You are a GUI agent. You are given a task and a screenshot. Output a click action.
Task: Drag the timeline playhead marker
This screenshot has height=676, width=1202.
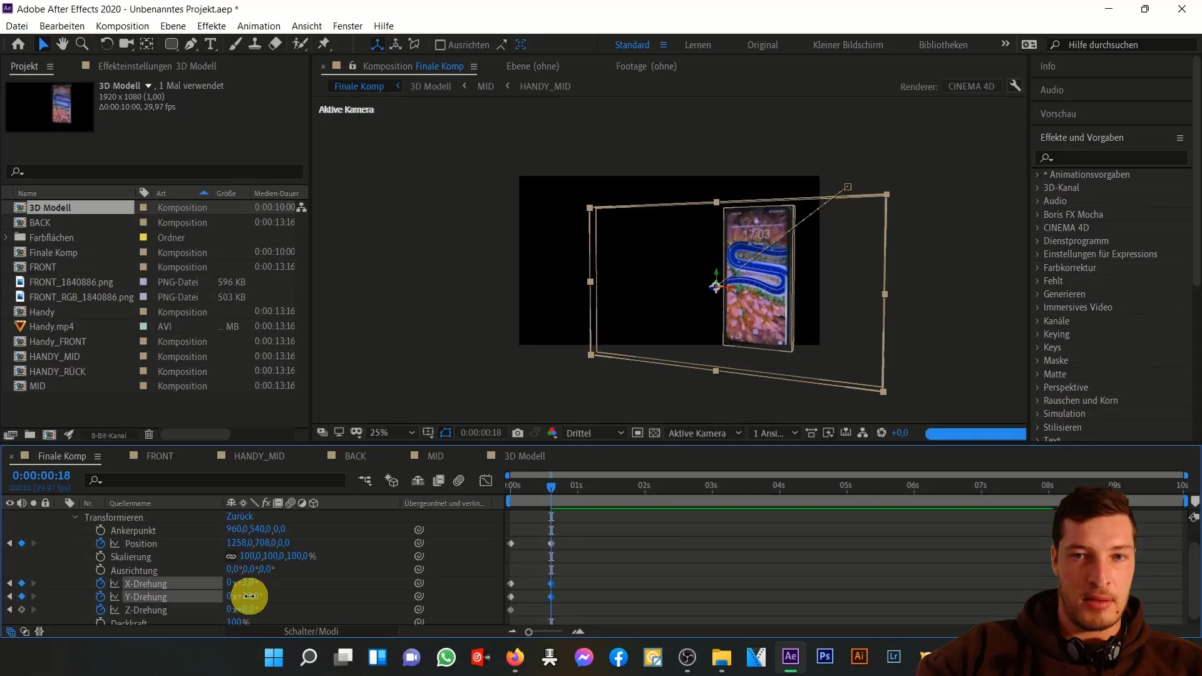tap(552, 485)
